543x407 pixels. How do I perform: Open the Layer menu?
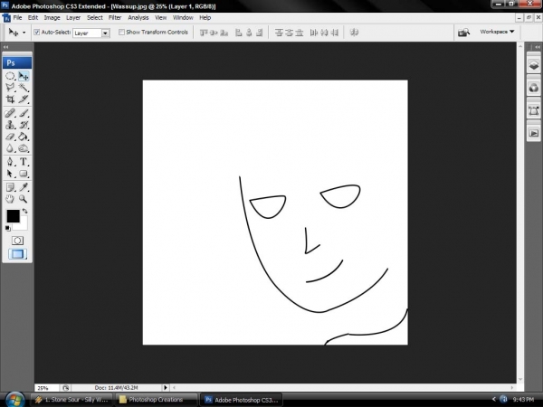coord(73,18)
